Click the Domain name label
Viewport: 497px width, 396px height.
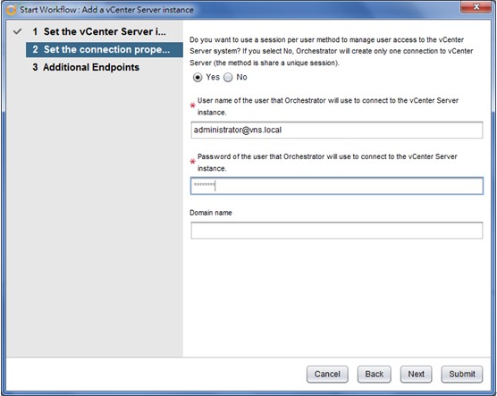coord(211,213)
